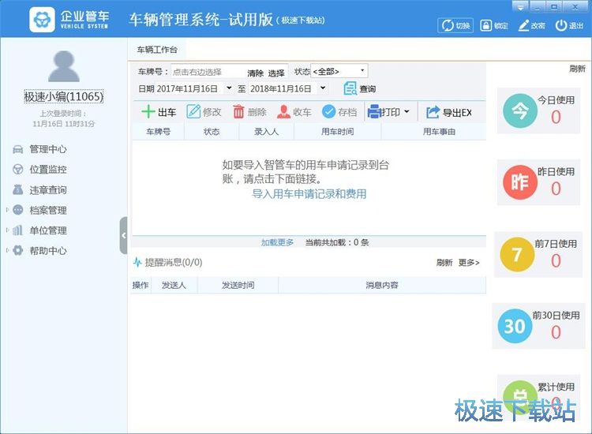Click the 导出EX export icon
Viewport: 592px width, 434px height.
[433, 112]
